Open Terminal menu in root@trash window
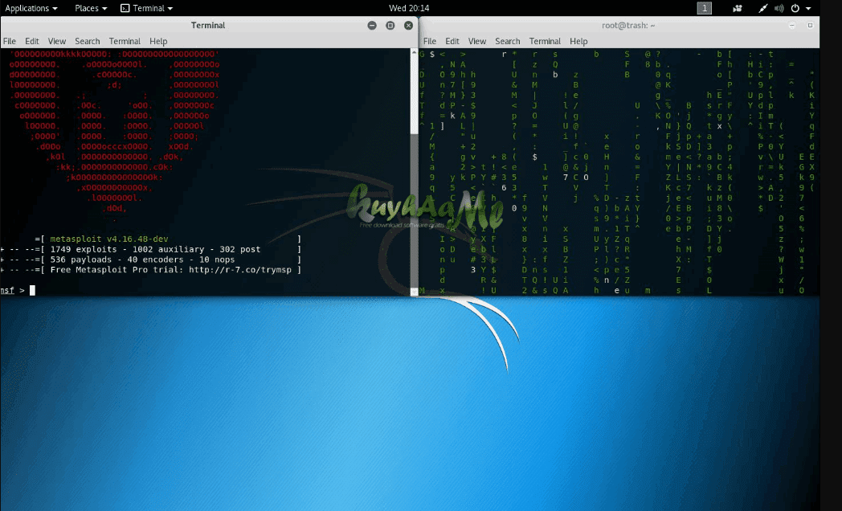 [545, 41]
